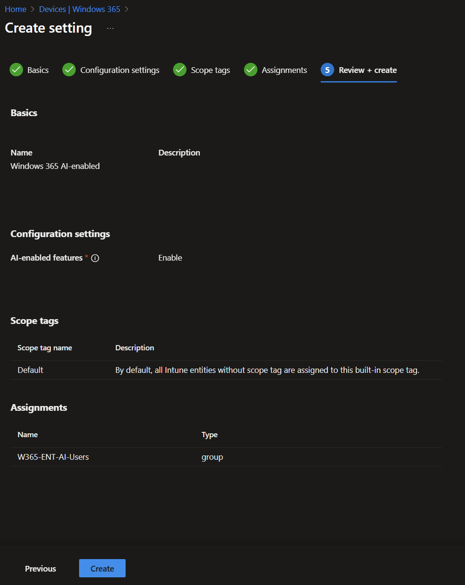465x585 pixels.
Task: Click the checkmark icon before Configuration settings
Action: point(69,70)
